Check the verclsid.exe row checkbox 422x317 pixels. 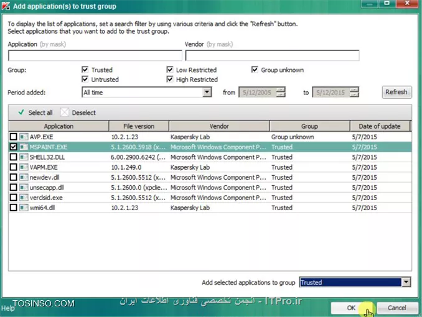click(13, 198)
